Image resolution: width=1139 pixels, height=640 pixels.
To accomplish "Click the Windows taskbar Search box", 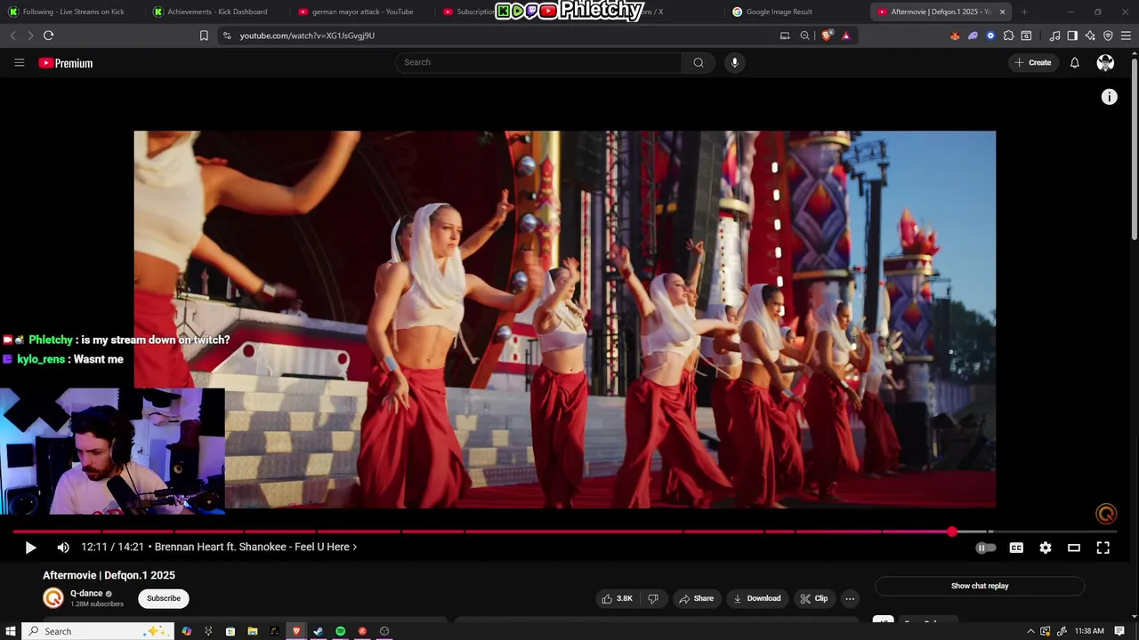I will [x=98, y=631].
